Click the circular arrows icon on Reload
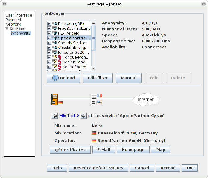Viewport: 208px width, 178px height. 55,78
